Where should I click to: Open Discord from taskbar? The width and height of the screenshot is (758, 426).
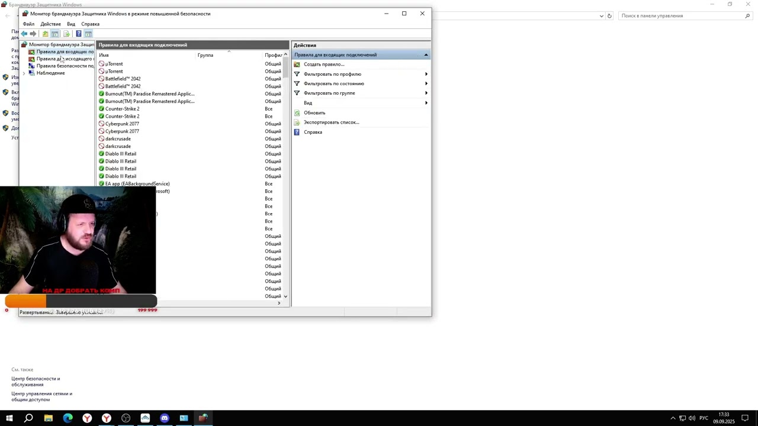click(x=165, y=418)
